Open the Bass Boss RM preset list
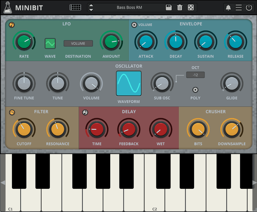The width and height of the screenshot is (257, 212). (129, 7)
